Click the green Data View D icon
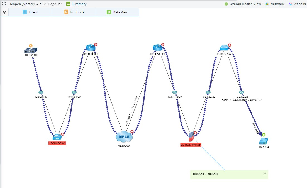 [x=109, y=12]
